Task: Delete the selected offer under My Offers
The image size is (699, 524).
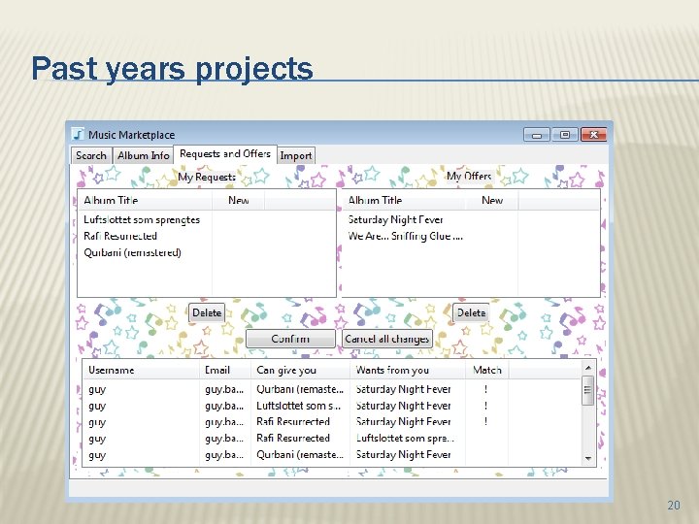Action: pos(471,312)
